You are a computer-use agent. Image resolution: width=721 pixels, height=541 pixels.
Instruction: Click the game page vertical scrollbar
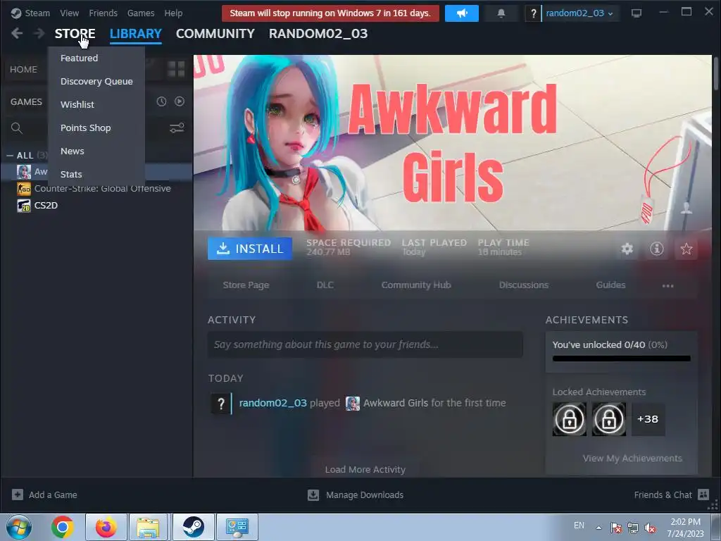[715, 73]
